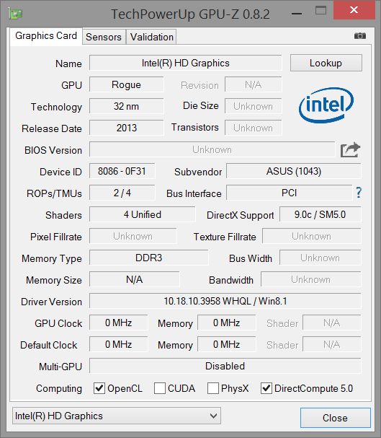Toggle the DirectCompute 5.0 checkbox
This screenshot has width=381, height=438.
pyautogui.click(x=266, y=388)
